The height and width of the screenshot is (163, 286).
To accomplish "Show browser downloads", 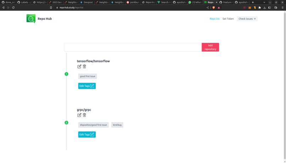I will (x=264, y=8).
